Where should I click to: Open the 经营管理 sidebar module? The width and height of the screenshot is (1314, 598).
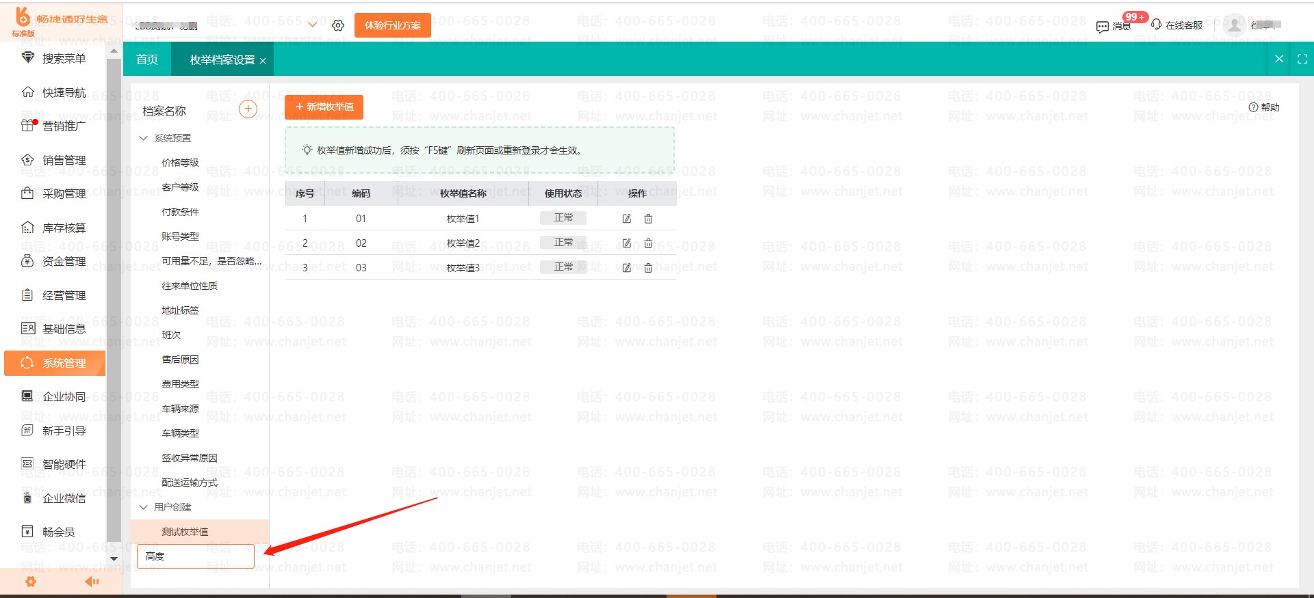[53, 295]
